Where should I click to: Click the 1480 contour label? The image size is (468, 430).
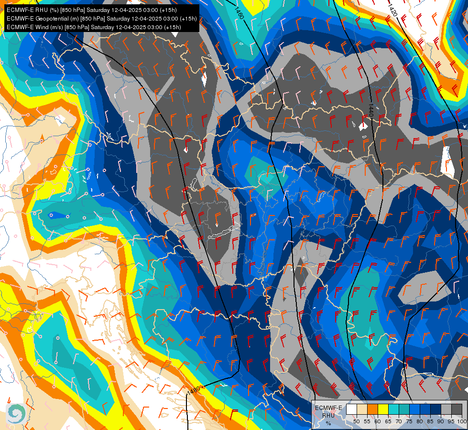point(194,390)
